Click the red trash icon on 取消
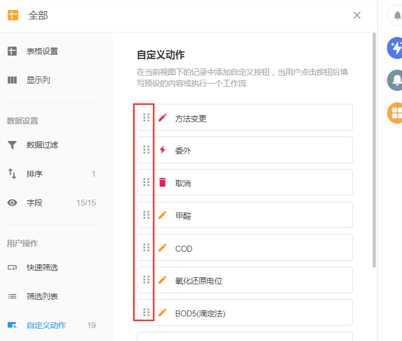 click(x=163, y=183)
